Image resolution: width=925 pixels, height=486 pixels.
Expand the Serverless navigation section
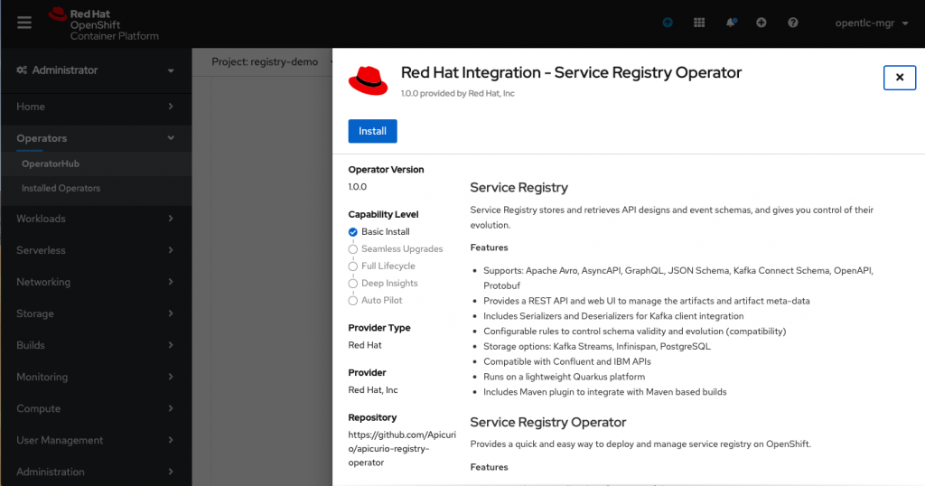[96, 250]
